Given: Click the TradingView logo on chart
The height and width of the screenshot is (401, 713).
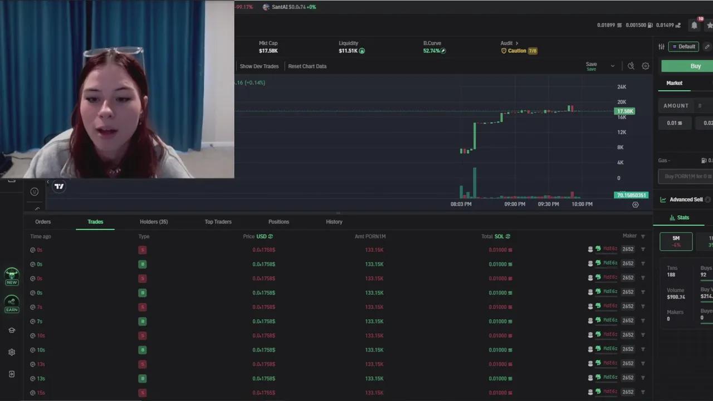Looking at the screenshot, I should tap(59, 187).
